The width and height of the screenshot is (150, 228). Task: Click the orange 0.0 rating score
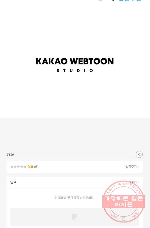tap(30, 167)
